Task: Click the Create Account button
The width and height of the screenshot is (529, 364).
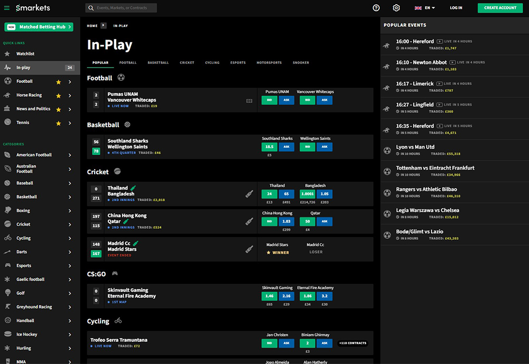Action: click(x=500, y=8)
